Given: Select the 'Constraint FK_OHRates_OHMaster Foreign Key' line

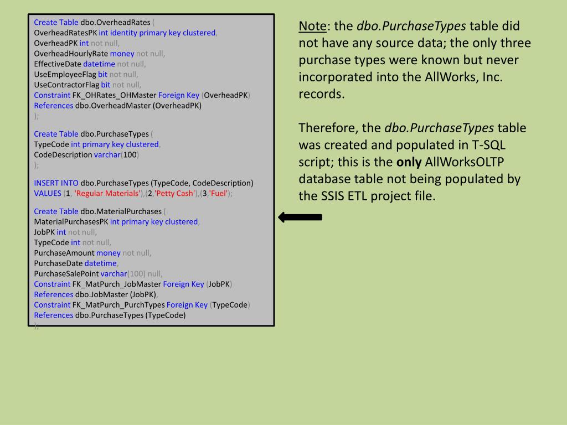Looking at the screenshot, I should tap(142, 95).
